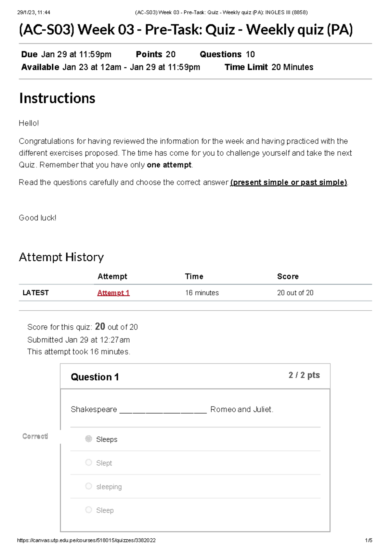Image resolution: width=390 pixels, height=553 pixels.
Task: Select the Slept answer option
Action: (x=103, y=463)
